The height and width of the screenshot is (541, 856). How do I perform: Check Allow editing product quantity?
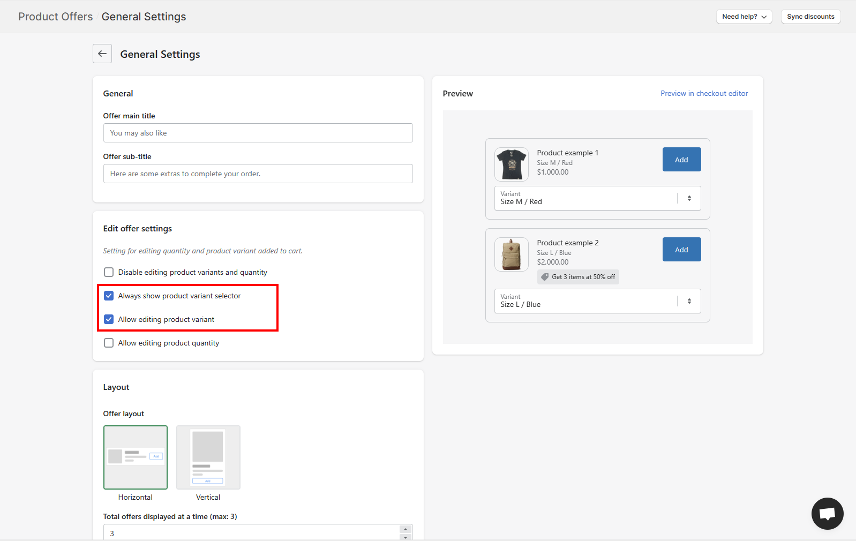(109, 343)
